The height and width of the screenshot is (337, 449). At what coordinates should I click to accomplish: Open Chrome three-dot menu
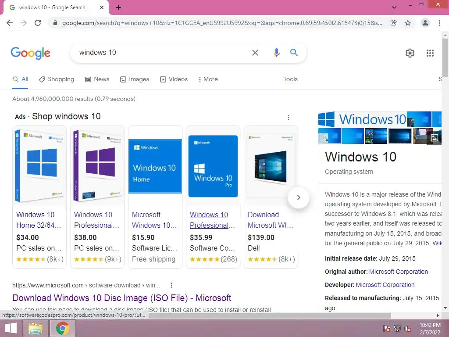pos(439,23)
